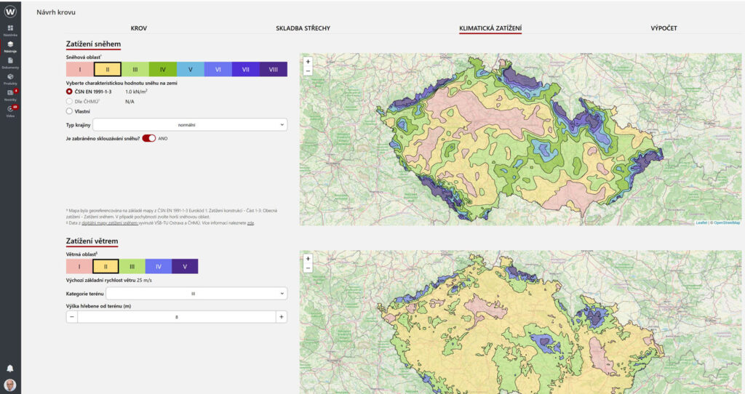The image size is (745, 394).
Task: Zoom in on the snow load map
Action: 308,62
